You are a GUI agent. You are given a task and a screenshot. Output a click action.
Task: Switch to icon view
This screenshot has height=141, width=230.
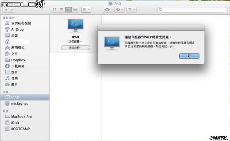click(55, 10)
